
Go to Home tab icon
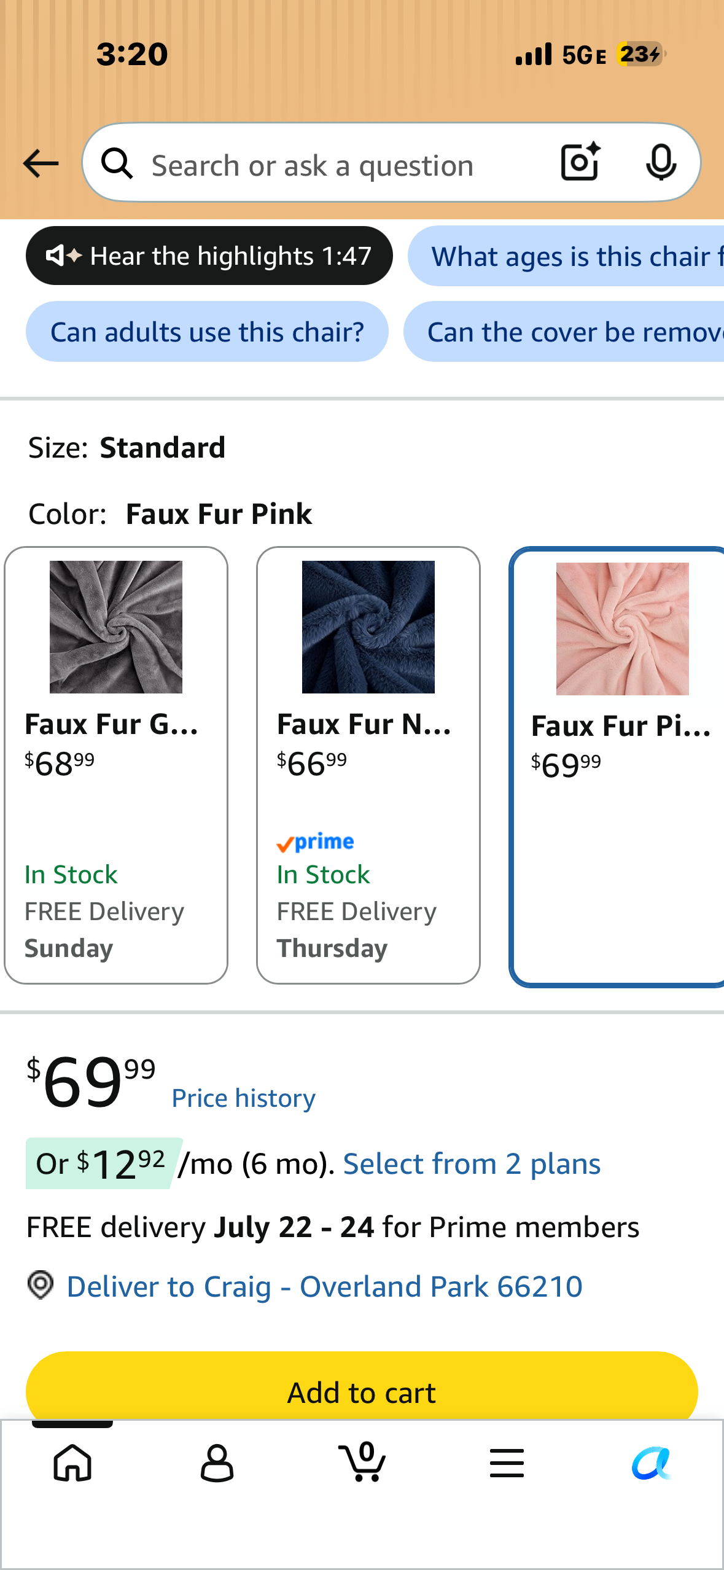point(72,1463)
